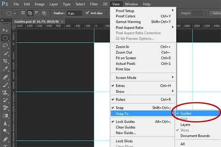
Task: Toggle the Anti-alias checkbox
Action: click(87, 13)
